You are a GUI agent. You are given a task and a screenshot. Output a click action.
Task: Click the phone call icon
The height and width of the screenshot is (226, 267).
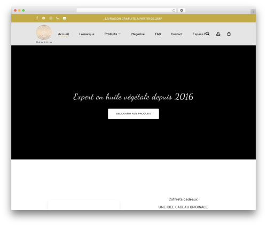click(58, 18)
